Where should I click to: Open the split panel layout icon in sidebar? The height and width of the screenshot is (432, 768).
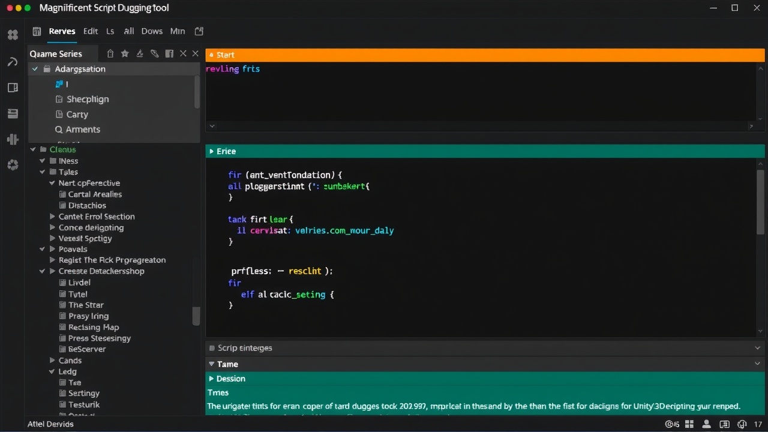(13, 88)
